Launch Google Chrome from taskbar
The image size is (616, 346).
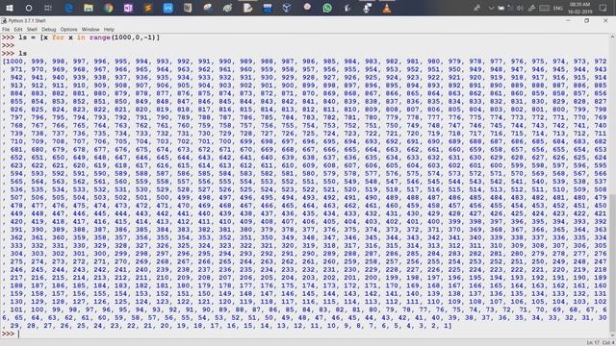(x=109, y=8)
